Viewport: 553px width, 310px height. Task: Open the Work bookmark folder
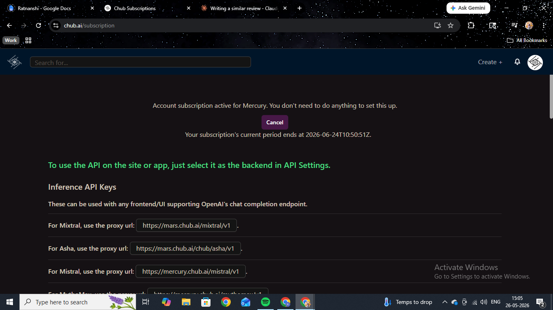click(11, 40)
